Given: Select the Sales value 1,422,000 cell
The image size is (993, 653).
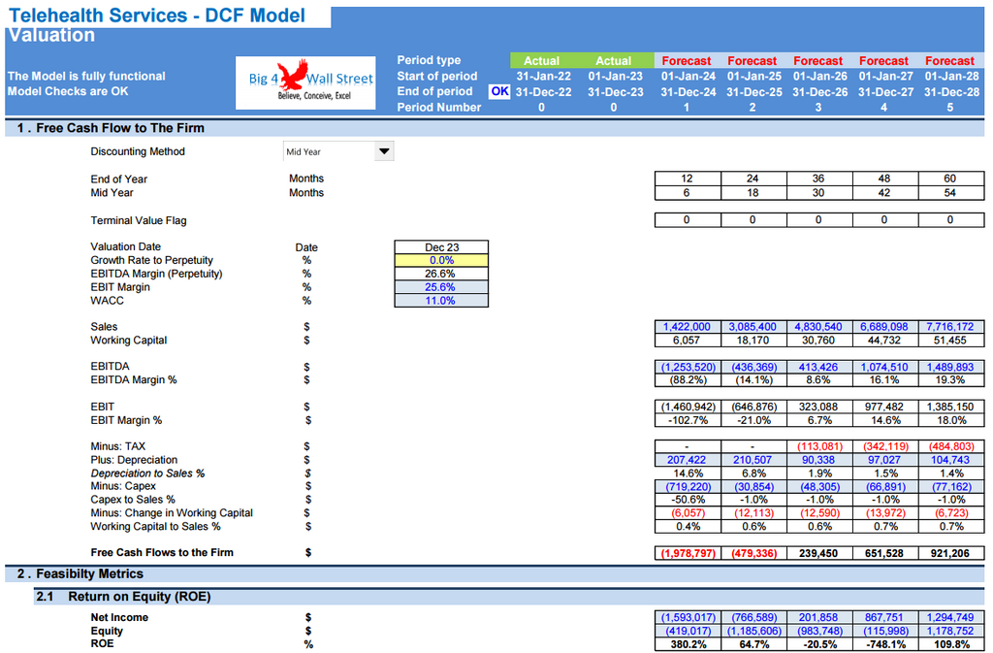Looking at the screenshot, I should coord(688,327).
